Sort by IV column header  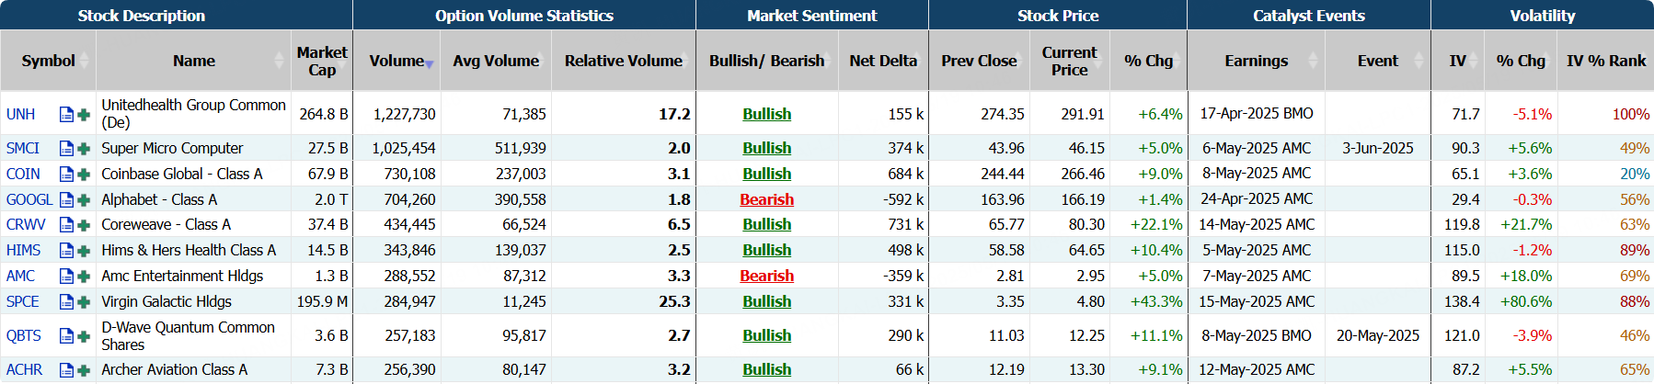pyautogui.click(x=1457, y=61)
